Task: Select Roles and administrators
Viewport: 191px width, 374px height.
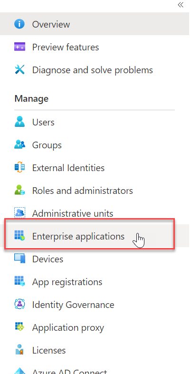Action: [x=83, y=191]
